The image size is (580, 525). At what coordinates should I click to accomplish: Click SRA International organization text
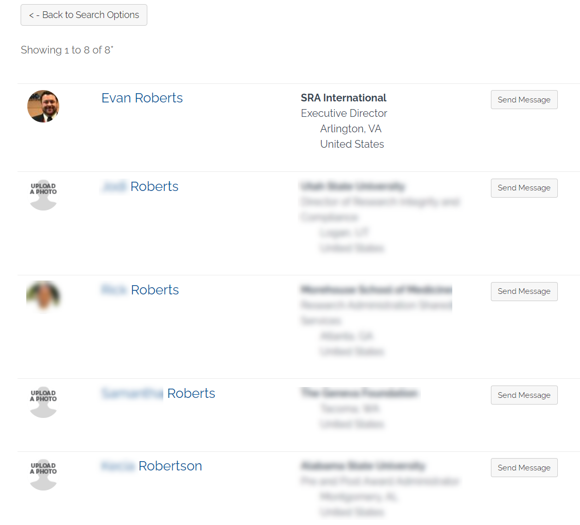point(343,98)
